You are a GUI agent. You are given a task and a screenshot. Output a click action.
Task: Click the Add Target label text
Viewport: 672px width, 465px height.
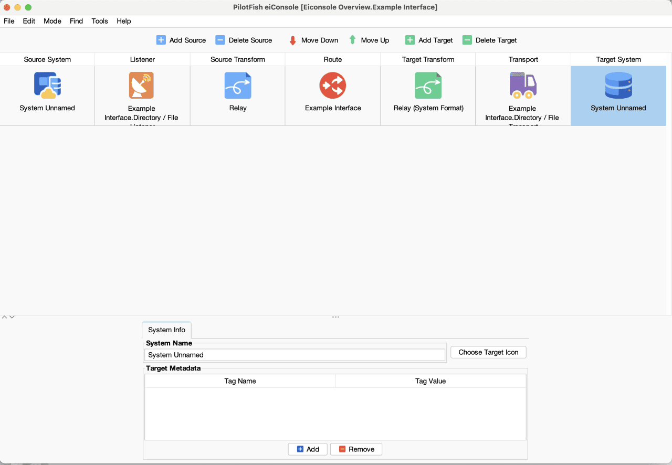pyautogui.click(x=436, y=40)
